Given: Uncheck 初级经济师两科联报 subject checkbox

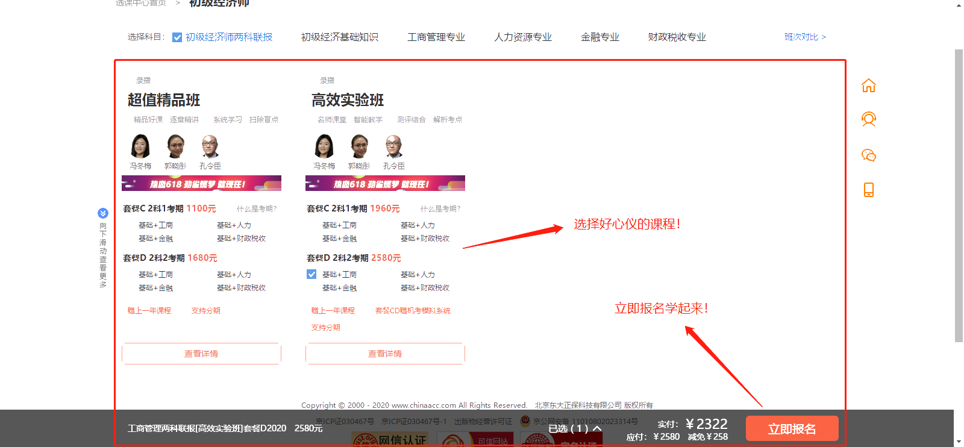Looking at the screenshot, I should (x=177, y=37).
